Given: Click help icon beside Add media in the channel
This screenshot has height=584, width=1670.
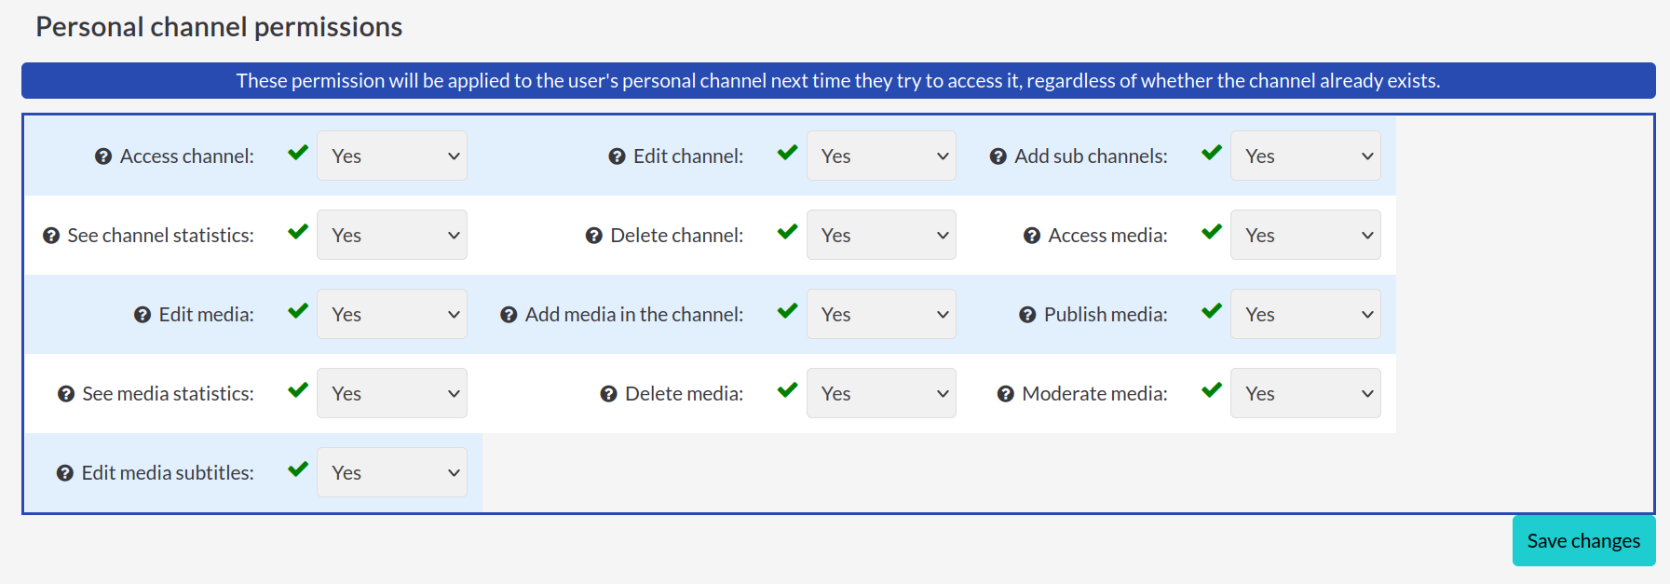Looking at the screenshot, I should pyautogui.click(x=509, y=315).
